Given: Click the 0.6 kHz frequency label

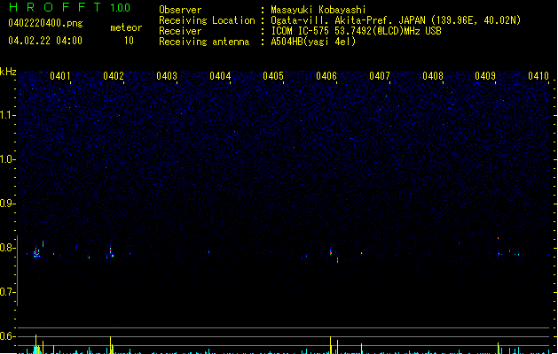Looking at the screenshot, I should click(x=8, y=336).
